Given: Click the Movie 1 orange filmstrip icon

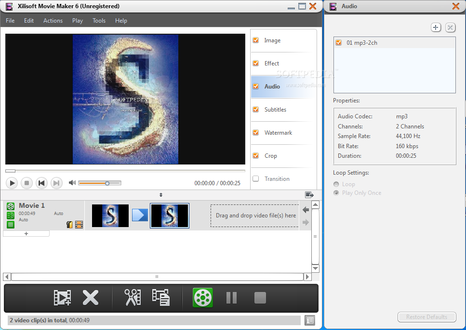Looking at the screenshot, I should 79,225.
